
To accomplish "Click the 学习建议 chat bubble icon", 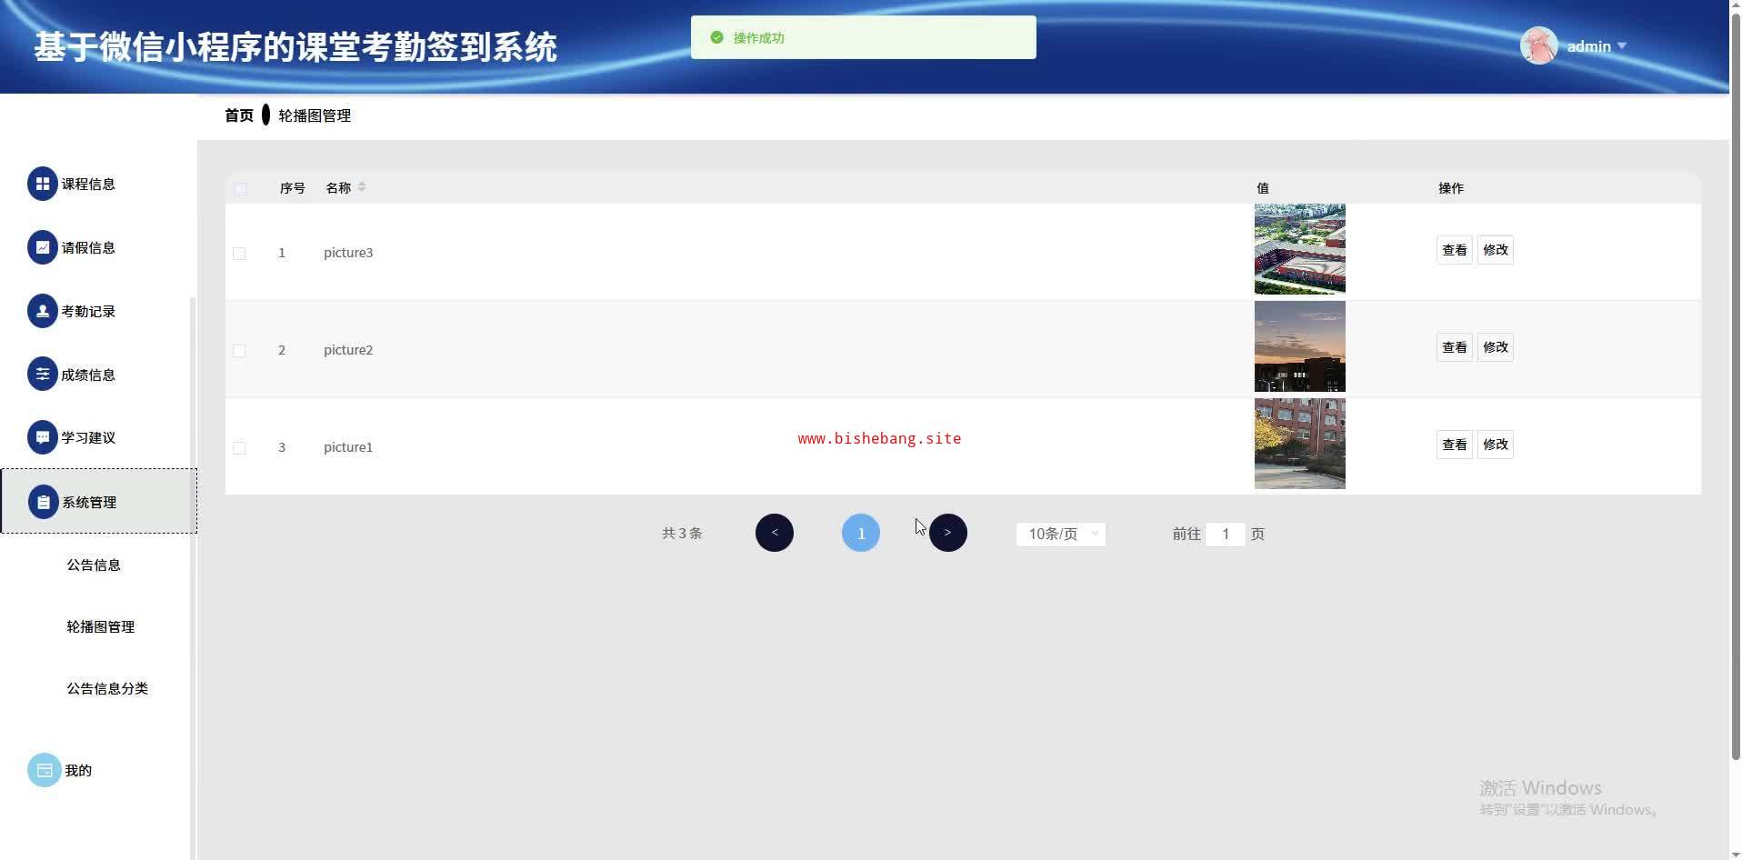I will click(43, 437).
